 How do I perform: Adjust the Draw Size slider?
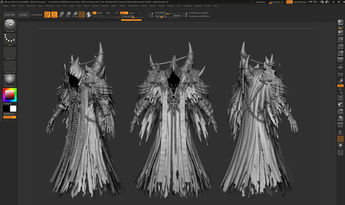point(164,16)
